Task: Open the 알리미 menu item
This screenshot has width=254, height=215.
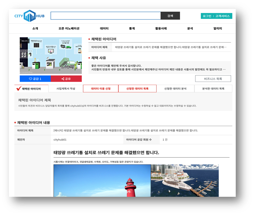Action: [x=217, y=28]
